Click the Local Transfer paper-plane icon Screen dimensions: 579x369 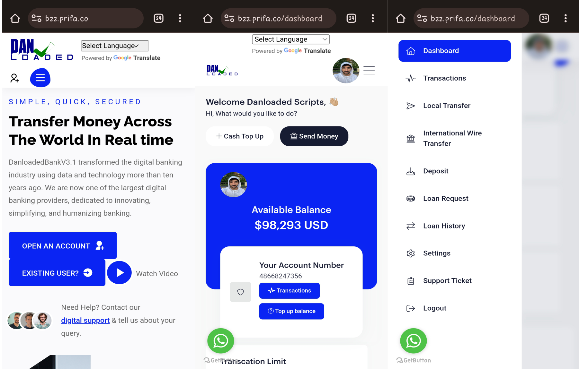tap(411, 106)
